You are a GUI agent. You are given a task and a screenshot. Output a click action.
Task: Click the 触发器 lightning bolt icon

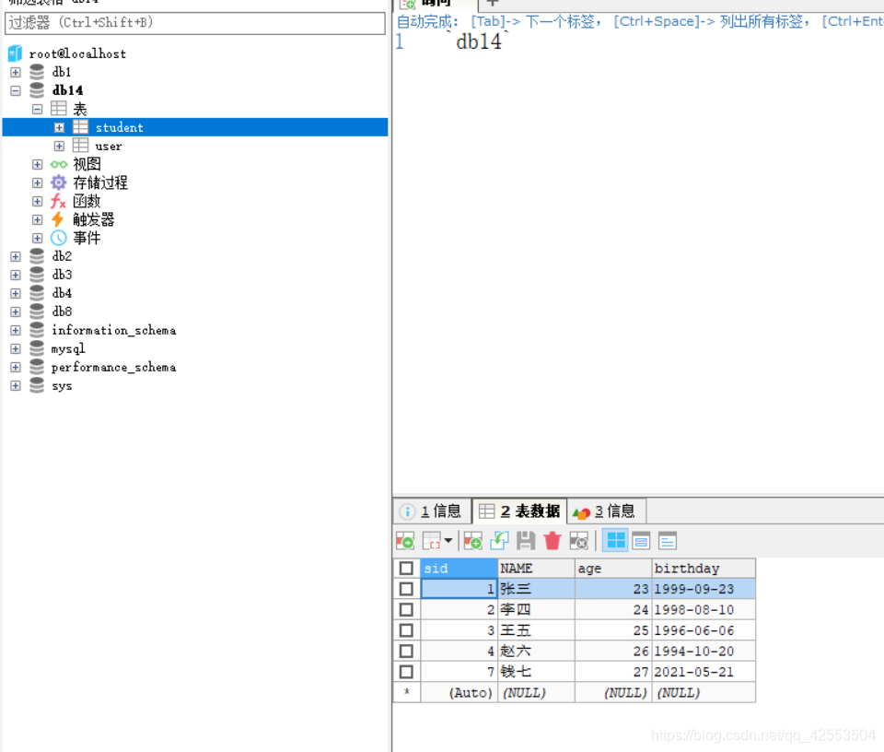[x=58, y=219]
